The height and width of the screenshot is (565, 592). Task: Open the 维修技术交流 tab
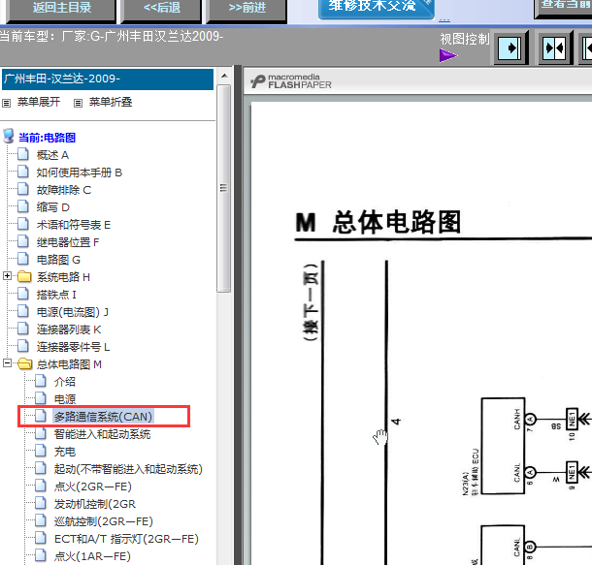[x=376, y=8]
